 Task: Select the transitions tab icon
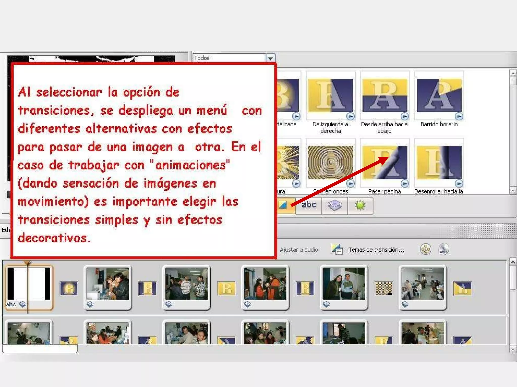[283, 205]
